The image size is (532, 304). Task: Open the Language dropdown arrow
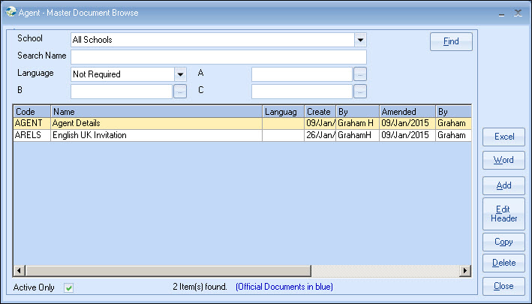pos(180,74)
